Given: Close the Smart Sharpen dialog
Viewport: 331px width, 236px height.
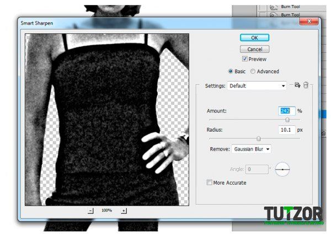Looking at the screenshot, I should [309, 22].
